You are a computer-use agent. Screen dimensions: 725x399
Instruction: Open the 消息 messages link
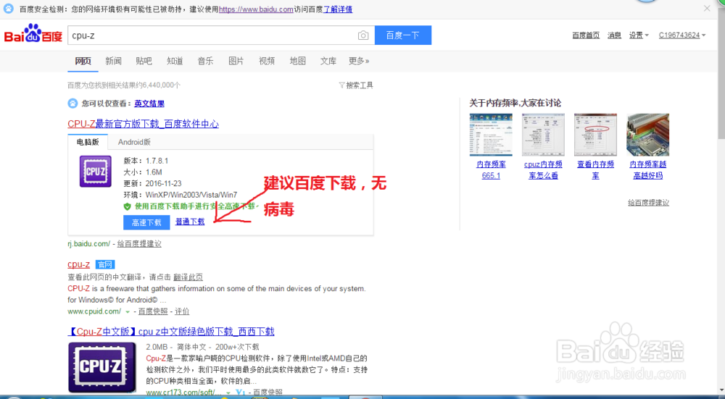(x=614, y=35)
